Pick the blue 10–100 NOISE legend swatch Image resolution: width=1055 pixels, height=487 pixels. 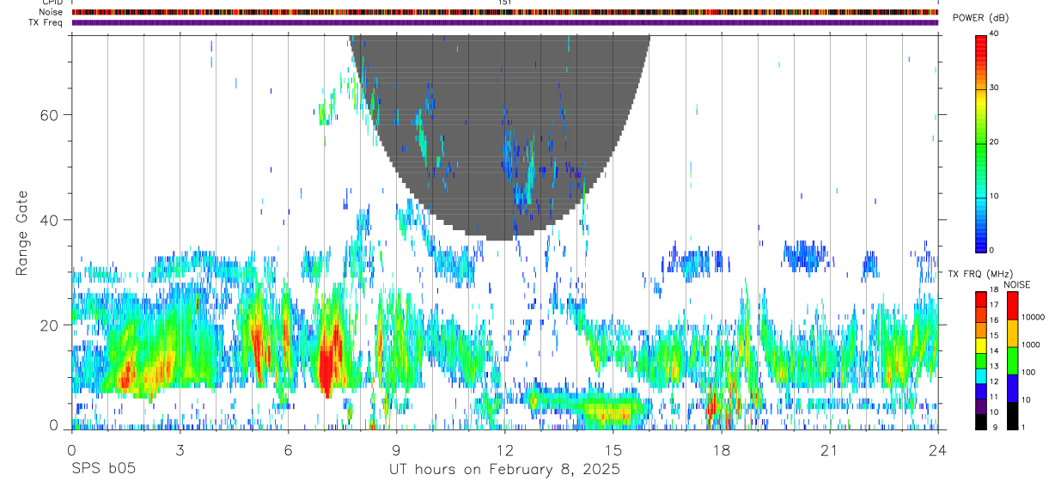point(1012,388)
